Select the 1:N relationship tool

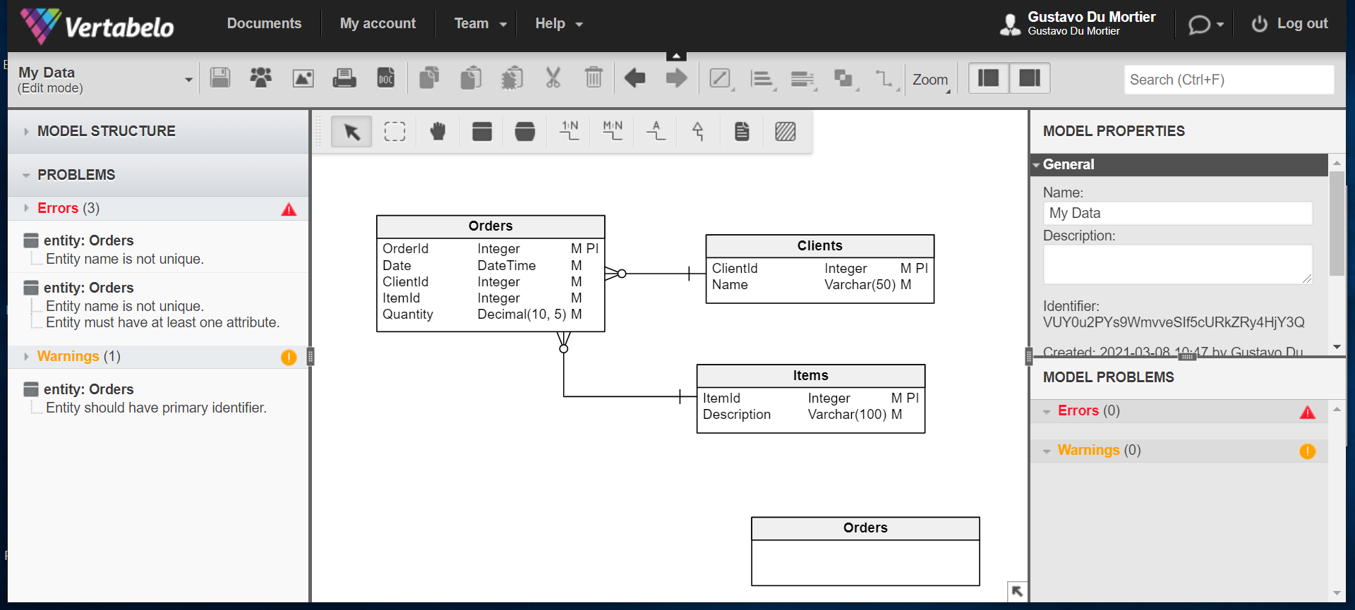click(x=569, y=130)
